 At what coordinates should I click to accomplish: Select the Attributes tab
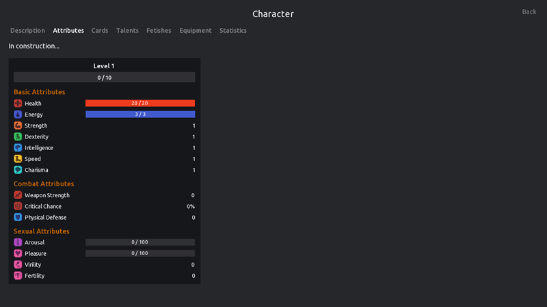click(x=68, y=31)
